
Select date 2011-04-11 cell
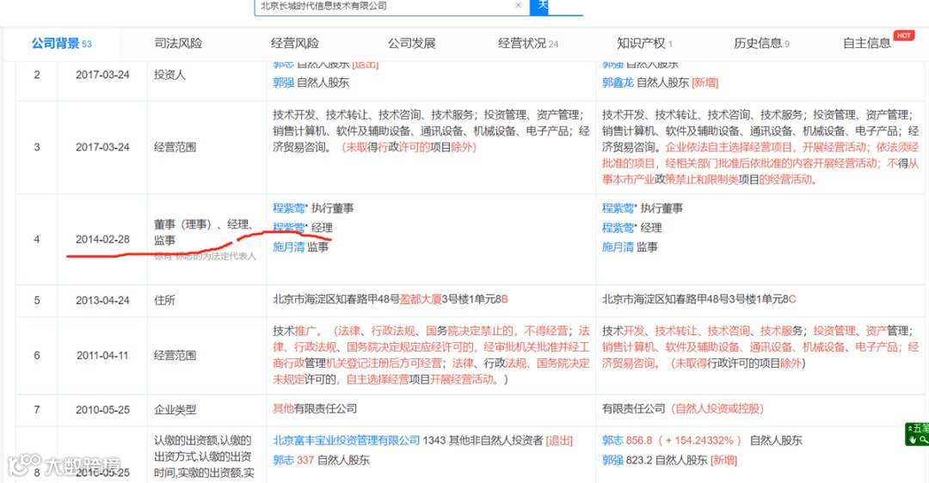coord(102,355)
